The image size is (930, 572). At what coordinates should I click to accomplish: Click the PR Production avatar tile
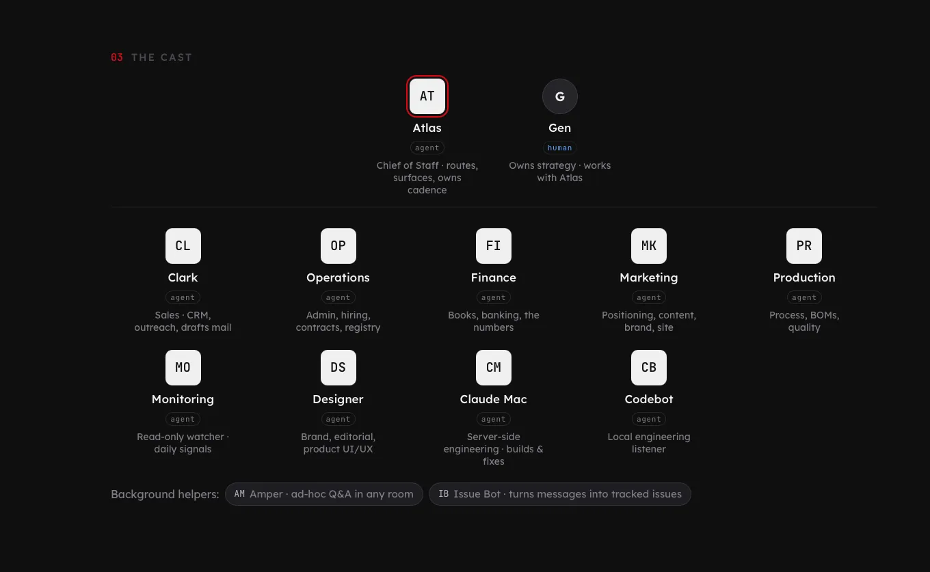click(x=804, y=246)
